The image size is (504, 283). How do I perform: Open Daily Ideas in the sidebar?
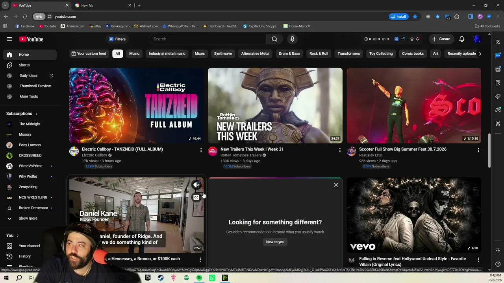[x=28, y=75]
